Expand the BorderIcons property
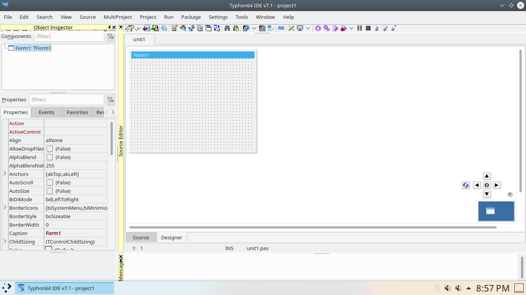The height and width of the screenshot is (295, 526). 5,208
